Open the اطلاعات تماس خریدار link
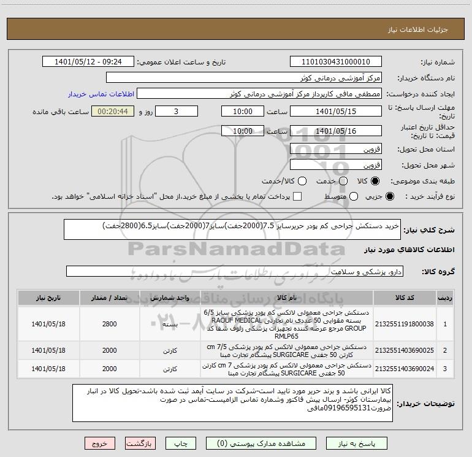 pos(101,94)
